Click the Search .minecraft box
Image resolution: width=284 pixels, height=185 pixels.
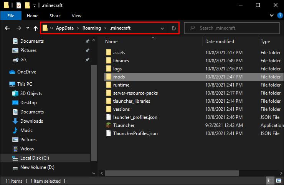(232, 28)
